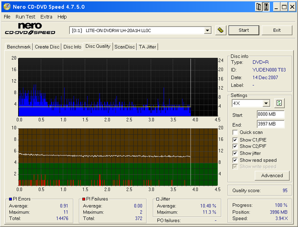Disable Show read speed

235,160
